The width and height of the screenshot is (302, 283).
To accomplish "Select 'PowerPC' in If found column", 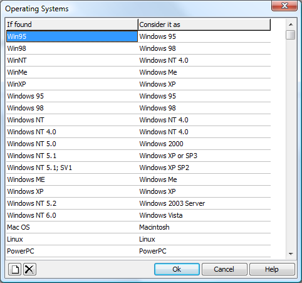I will coord(72,251).
